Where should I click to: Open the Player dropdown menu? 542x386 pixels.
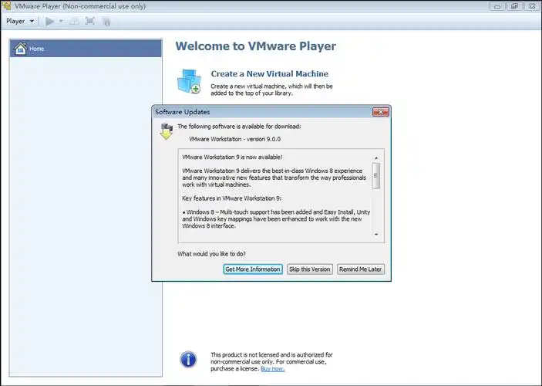pyautogui.click(x=20, y=21)
